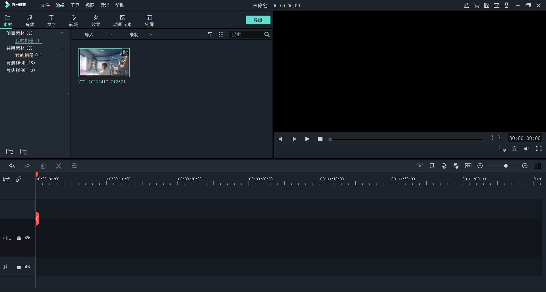This screenshot has width=546, height=292.
Task: Open the 录制 record dropdown
Action: click(141, 35)
